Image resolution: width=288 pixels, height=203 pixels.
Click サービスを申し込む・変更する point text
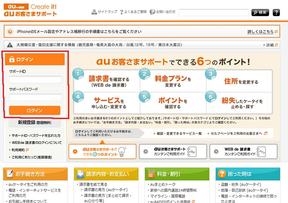[109, 103]
